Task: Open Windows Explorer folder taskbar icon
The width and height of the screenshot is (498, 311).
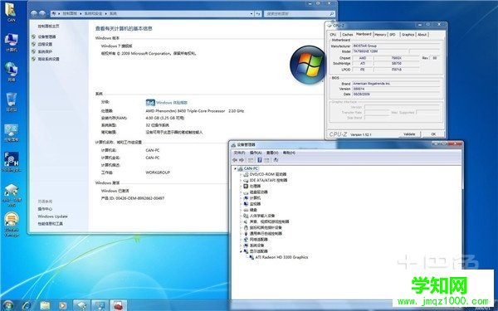Action: 45,305
